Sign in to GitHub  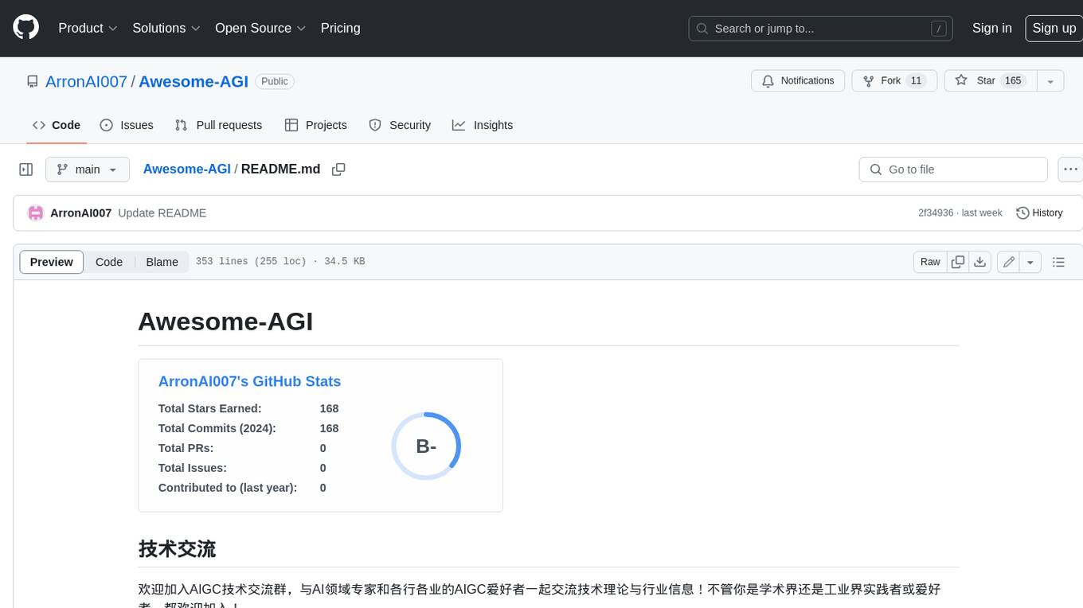coord(991,28)
